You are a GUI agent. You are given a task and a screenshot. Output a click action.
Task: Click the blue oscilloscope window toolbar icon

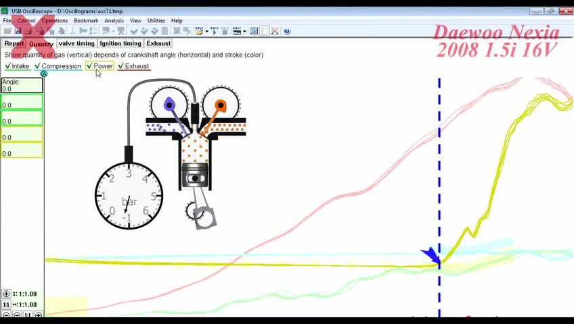pos(254,31)
